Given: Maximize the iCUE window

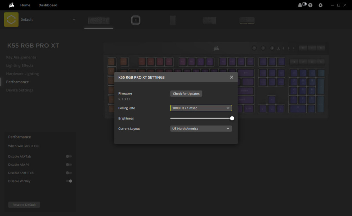Looking at the screenshot, I should [x=339, y=5].
